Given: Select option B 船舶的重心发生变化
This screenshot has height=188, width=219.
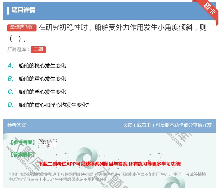Looking at the screenshot, I should coord(37,79).
